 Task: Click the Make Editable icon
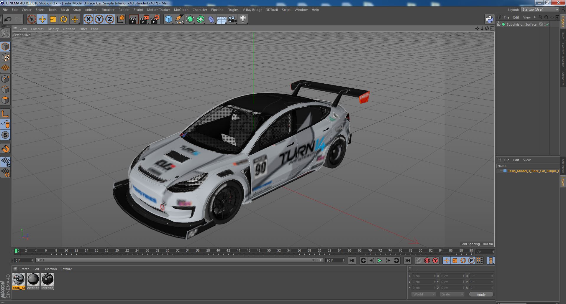tap(5, 33)
